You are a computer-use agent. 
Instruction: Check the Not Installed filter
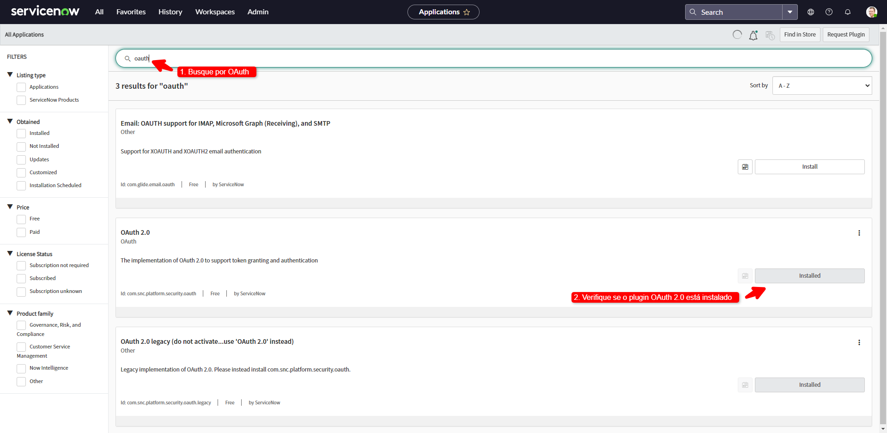click(x=21, y=146)
